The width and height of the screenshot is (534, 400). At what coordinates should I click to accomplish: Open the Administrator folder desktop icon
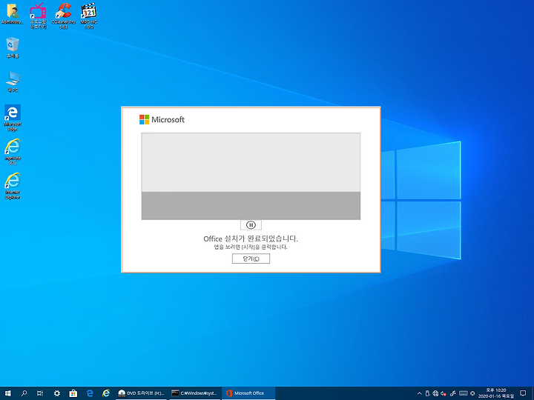(13, 14)
